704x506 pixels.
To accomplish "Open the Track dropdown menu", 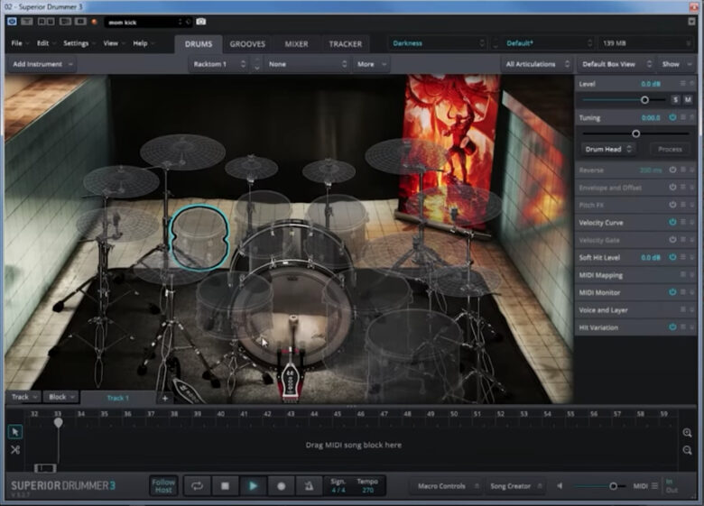I will (x=23, y=397).
